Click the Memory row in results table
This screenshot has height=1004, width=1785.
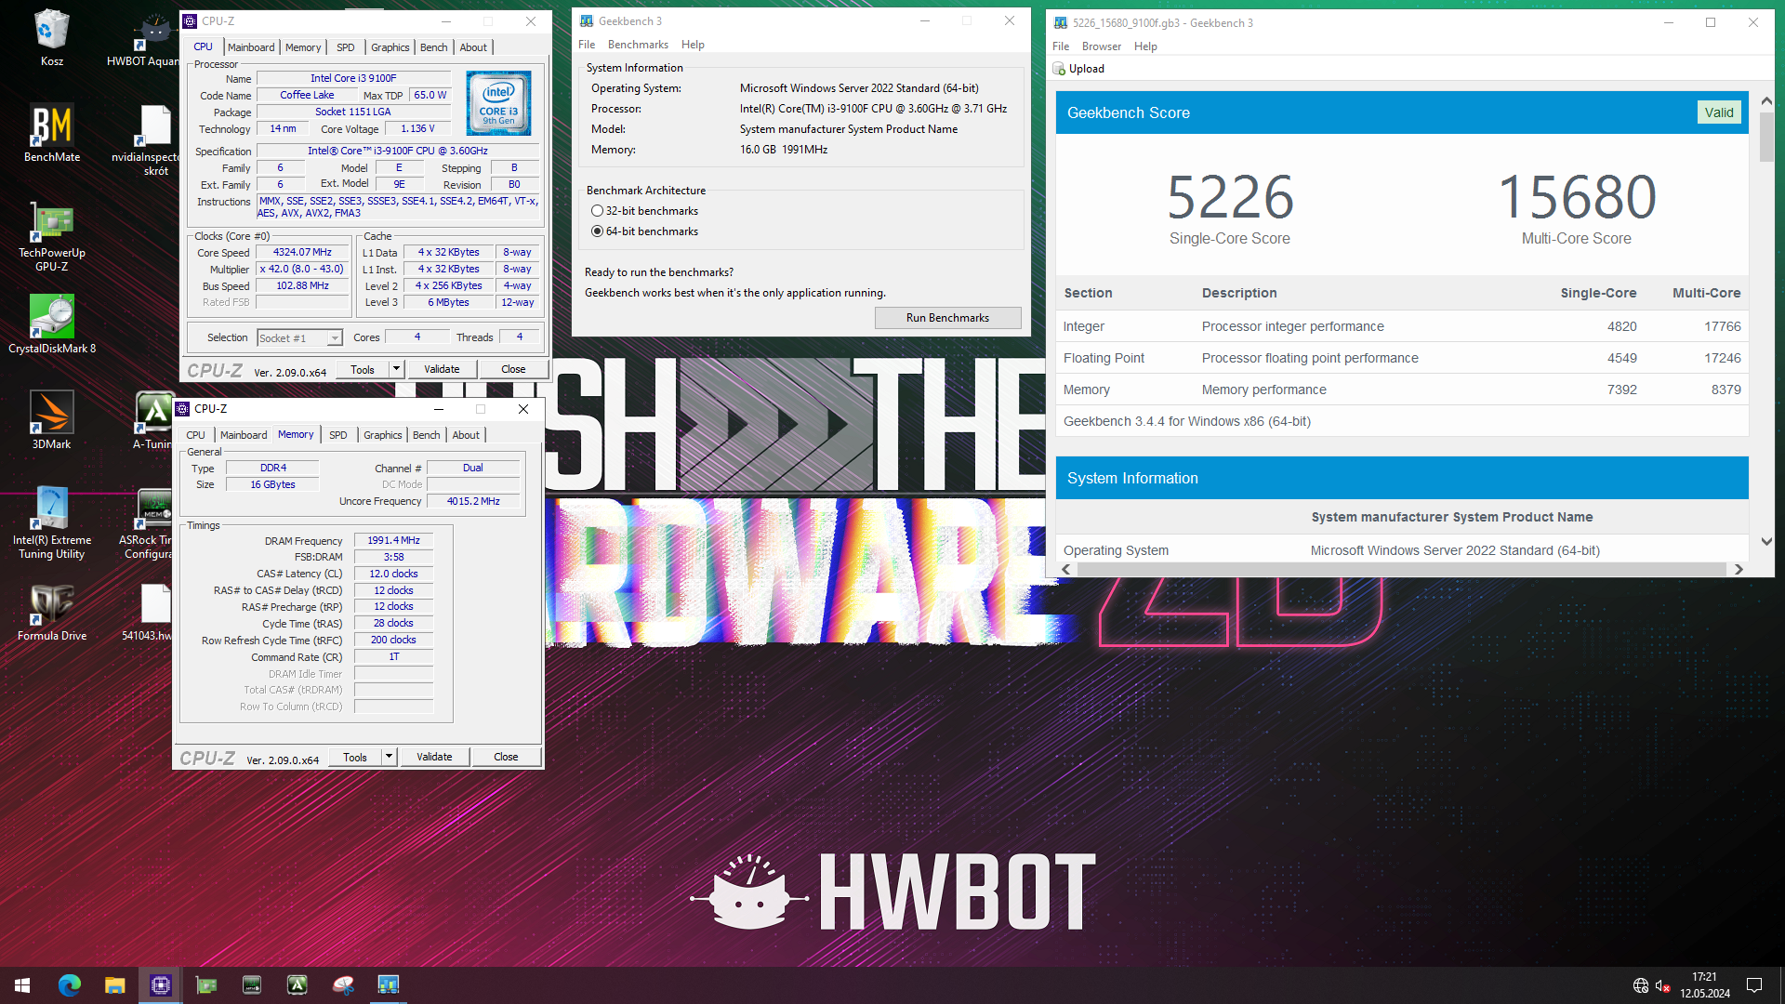tap(1402, 390)
